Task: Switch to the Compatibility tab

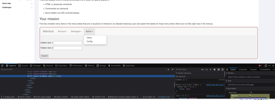Action: tap(265, 69)
